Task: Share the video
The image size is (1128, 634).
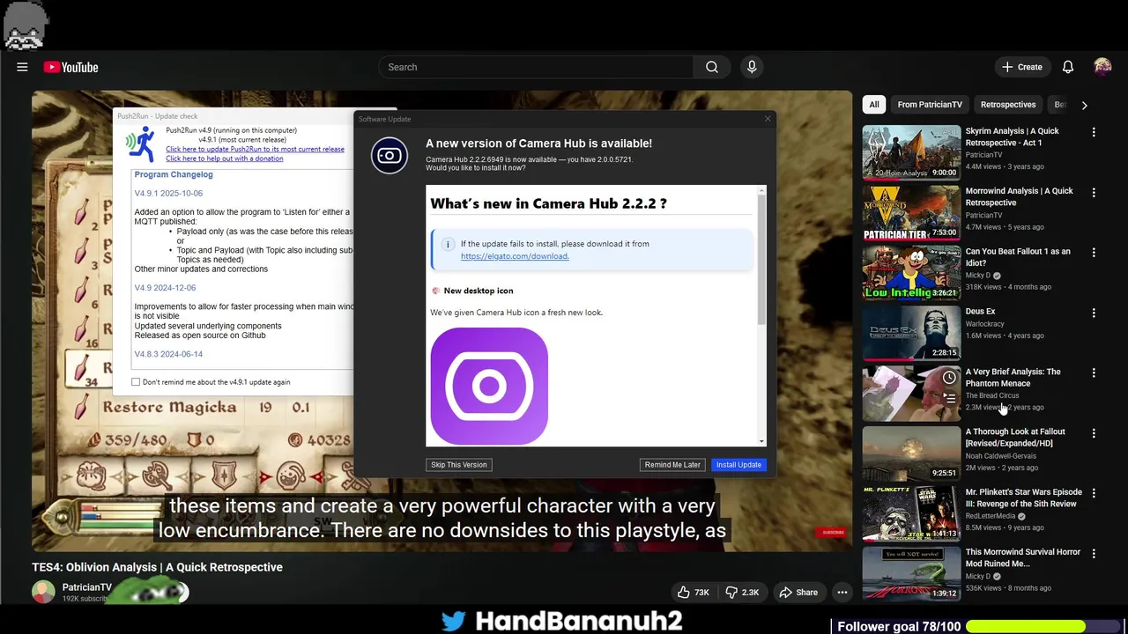Action: pos(798,593)
